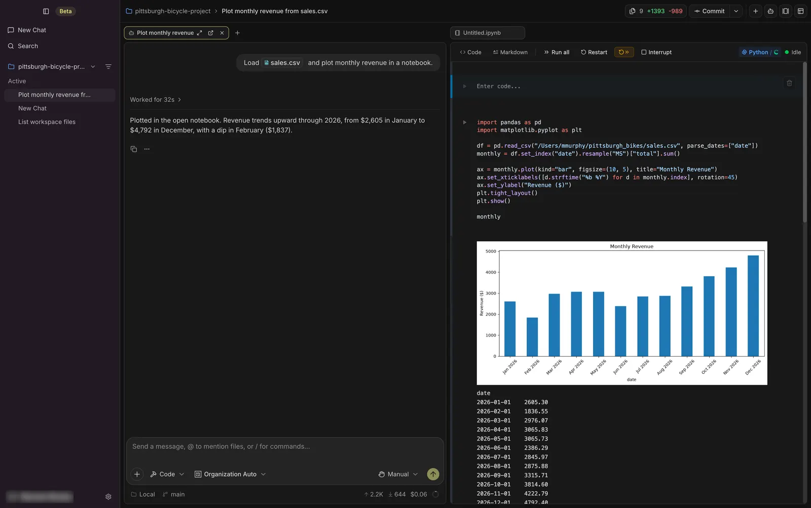Toggle the left sidebar panel icon
811x508 pixels.
[46, 11]
